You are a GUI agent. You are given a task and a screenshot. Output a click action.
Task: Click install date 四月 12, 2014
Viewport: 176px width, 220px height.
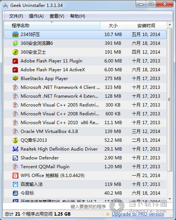coord(146,52)
